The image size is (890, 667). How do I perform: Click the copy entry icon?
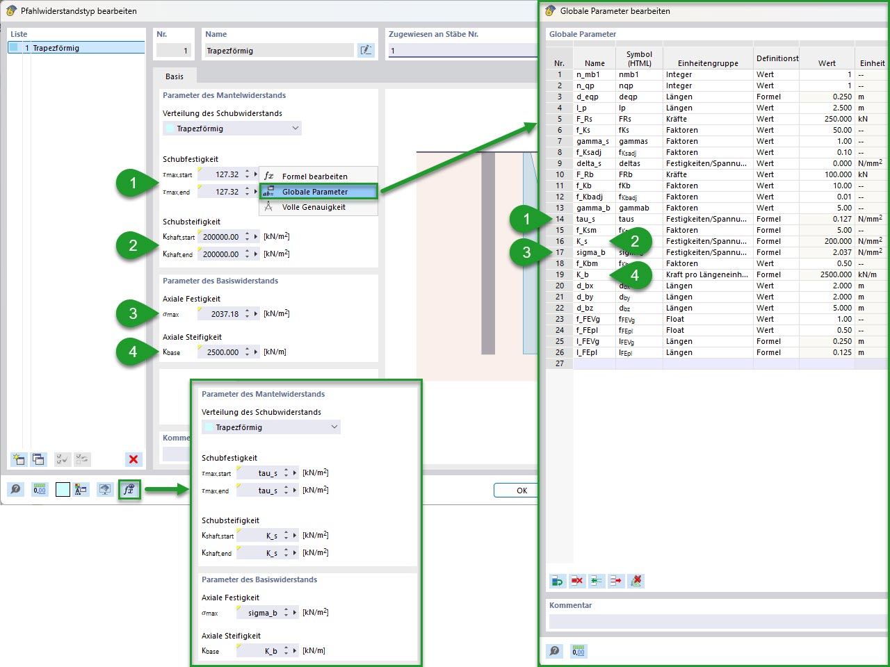point(39,459)
